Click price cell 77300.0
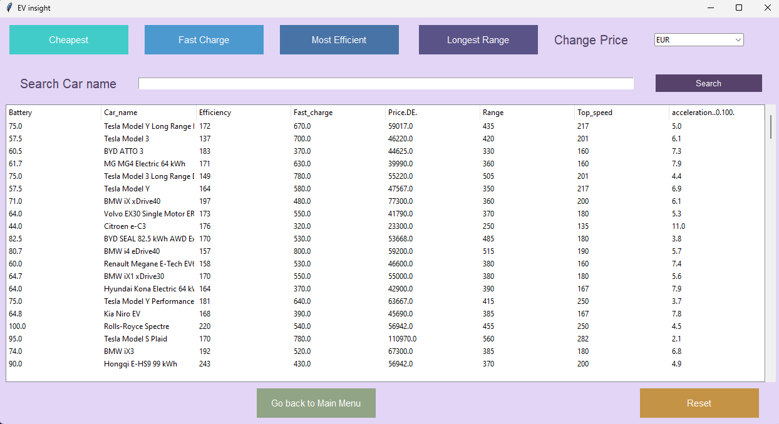The width and height of the screenshot is (779, 424). coord(400,201)
